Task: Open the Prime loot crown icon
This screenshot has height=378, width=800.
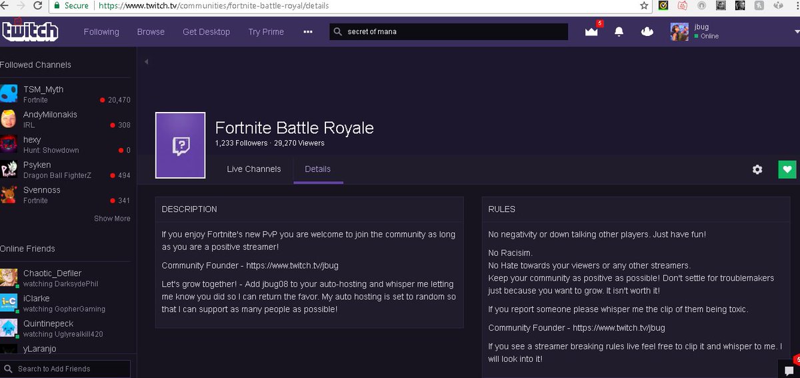Action: pos(591,31)
